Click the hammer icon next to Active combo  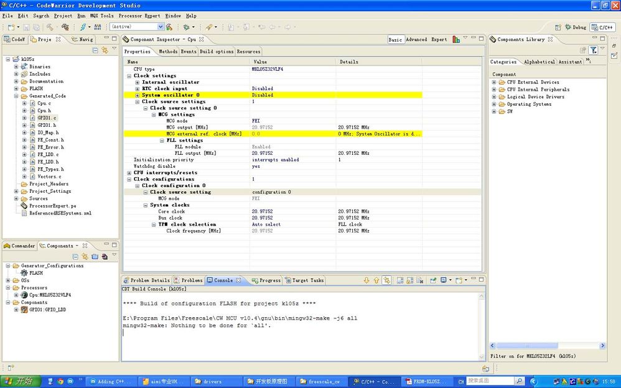169,27
